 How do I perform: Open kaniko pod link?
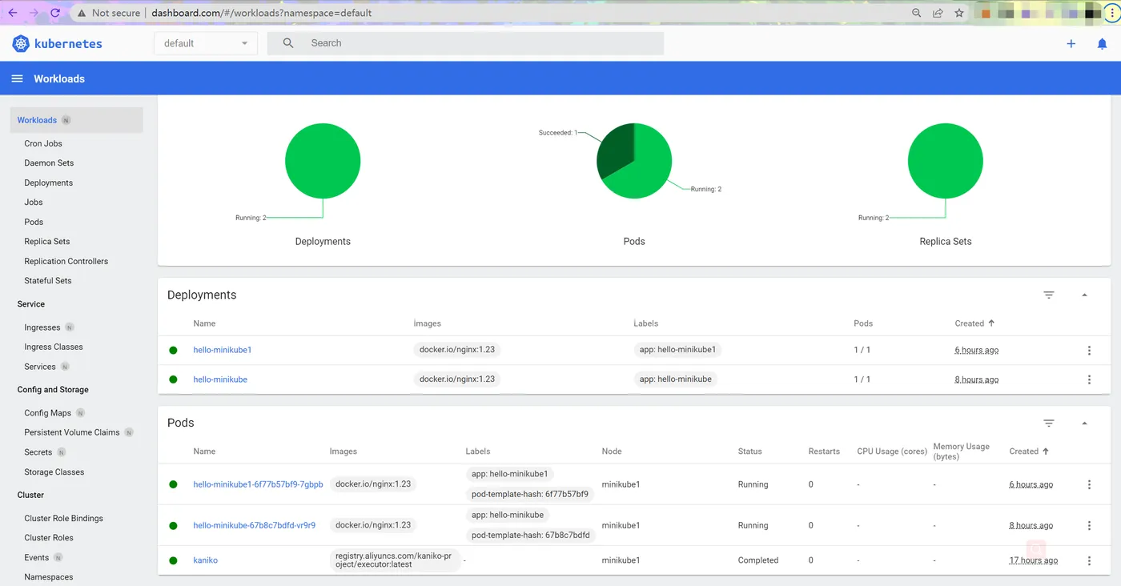[205, 560]
